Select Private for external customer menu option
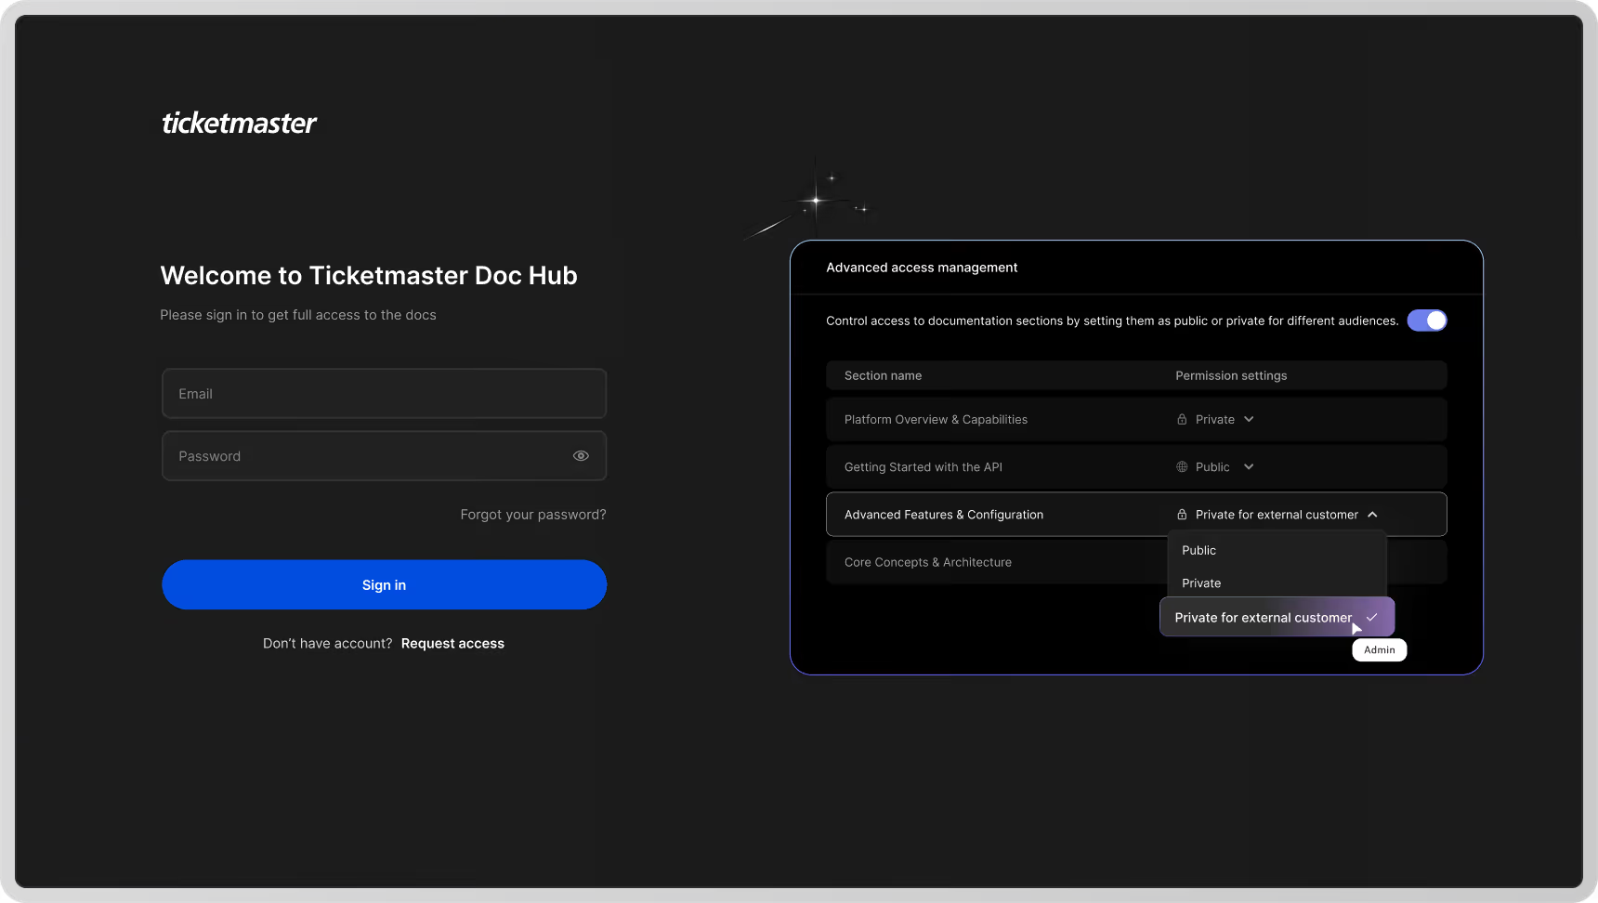Image resolution: width=1598 pixels, height=903 pixels. click(1277, 617)
